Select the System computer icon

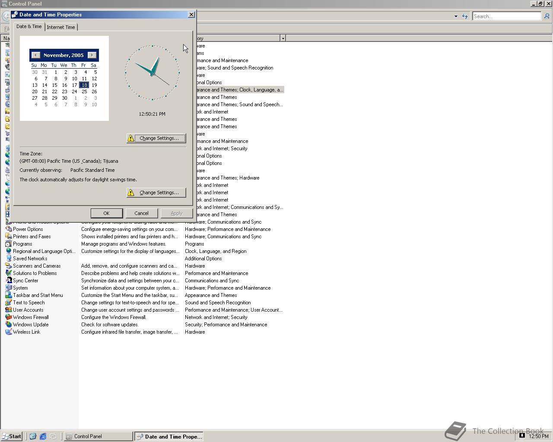(8, 288)
